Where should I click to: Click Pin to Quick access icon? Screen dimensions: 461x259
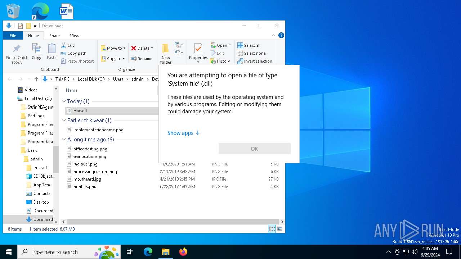[17, 49]
